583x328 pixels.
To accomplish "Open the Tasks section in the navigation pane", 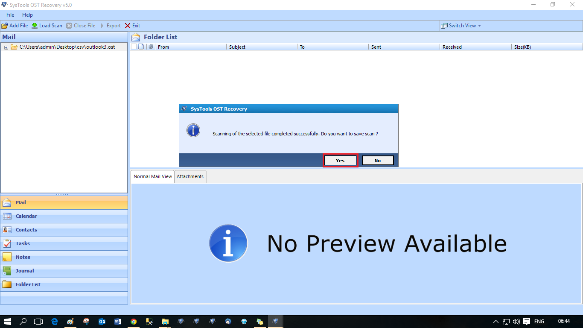I will point(64,243).
